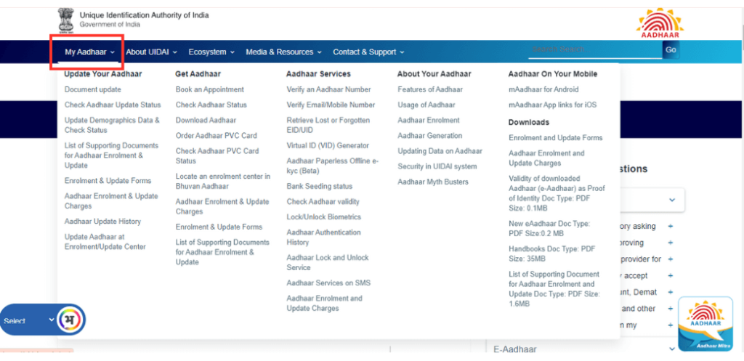Click inside the search text field

click(x=594, y=50)
